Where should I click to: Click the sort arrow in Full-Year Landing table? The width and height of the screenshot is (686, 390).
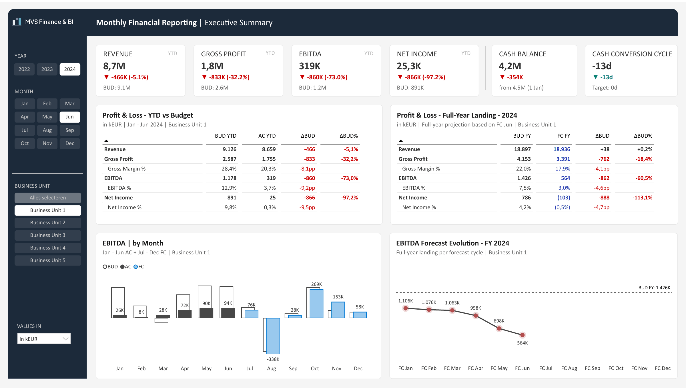(401, 141)
